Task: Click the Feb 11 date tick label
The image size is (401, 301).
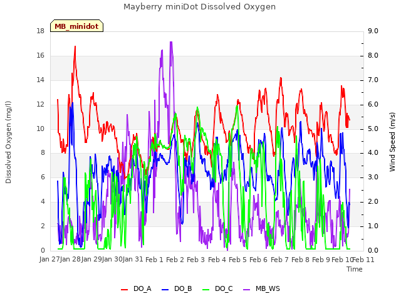Action: click(363, 260)
